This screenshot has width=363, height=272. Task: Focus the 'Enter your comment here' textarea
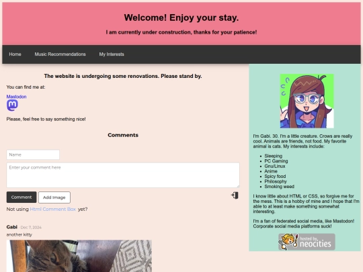[x=123, y=175]
